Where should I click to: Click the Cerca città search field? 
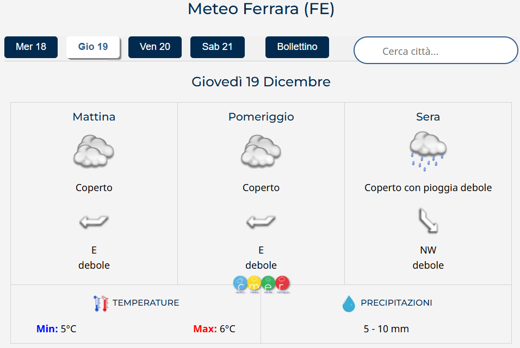tap(435, 51)
